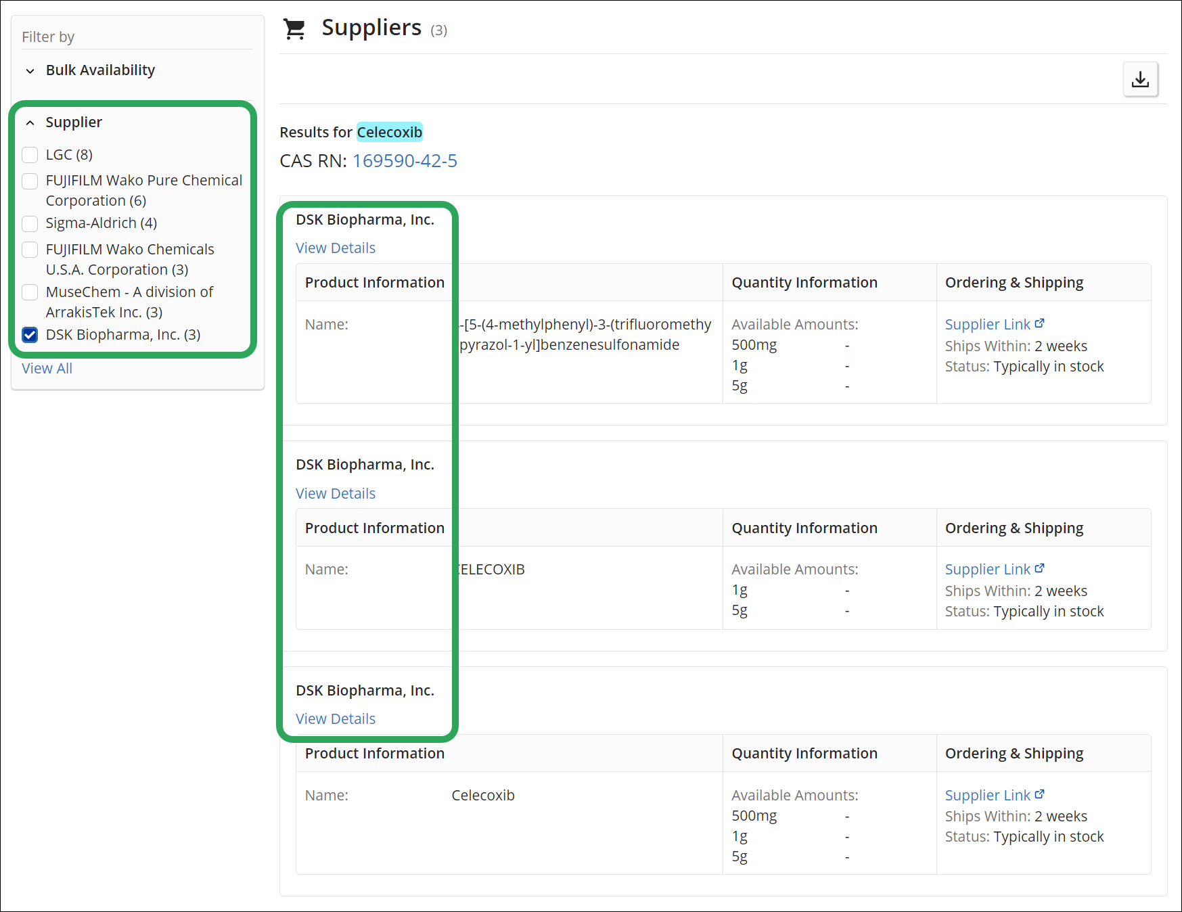Uncheck the DSK Biopharma, Inc. filter
This screenshot has width=1182, height=912.
pyautogui.click(x=30, y=335)
